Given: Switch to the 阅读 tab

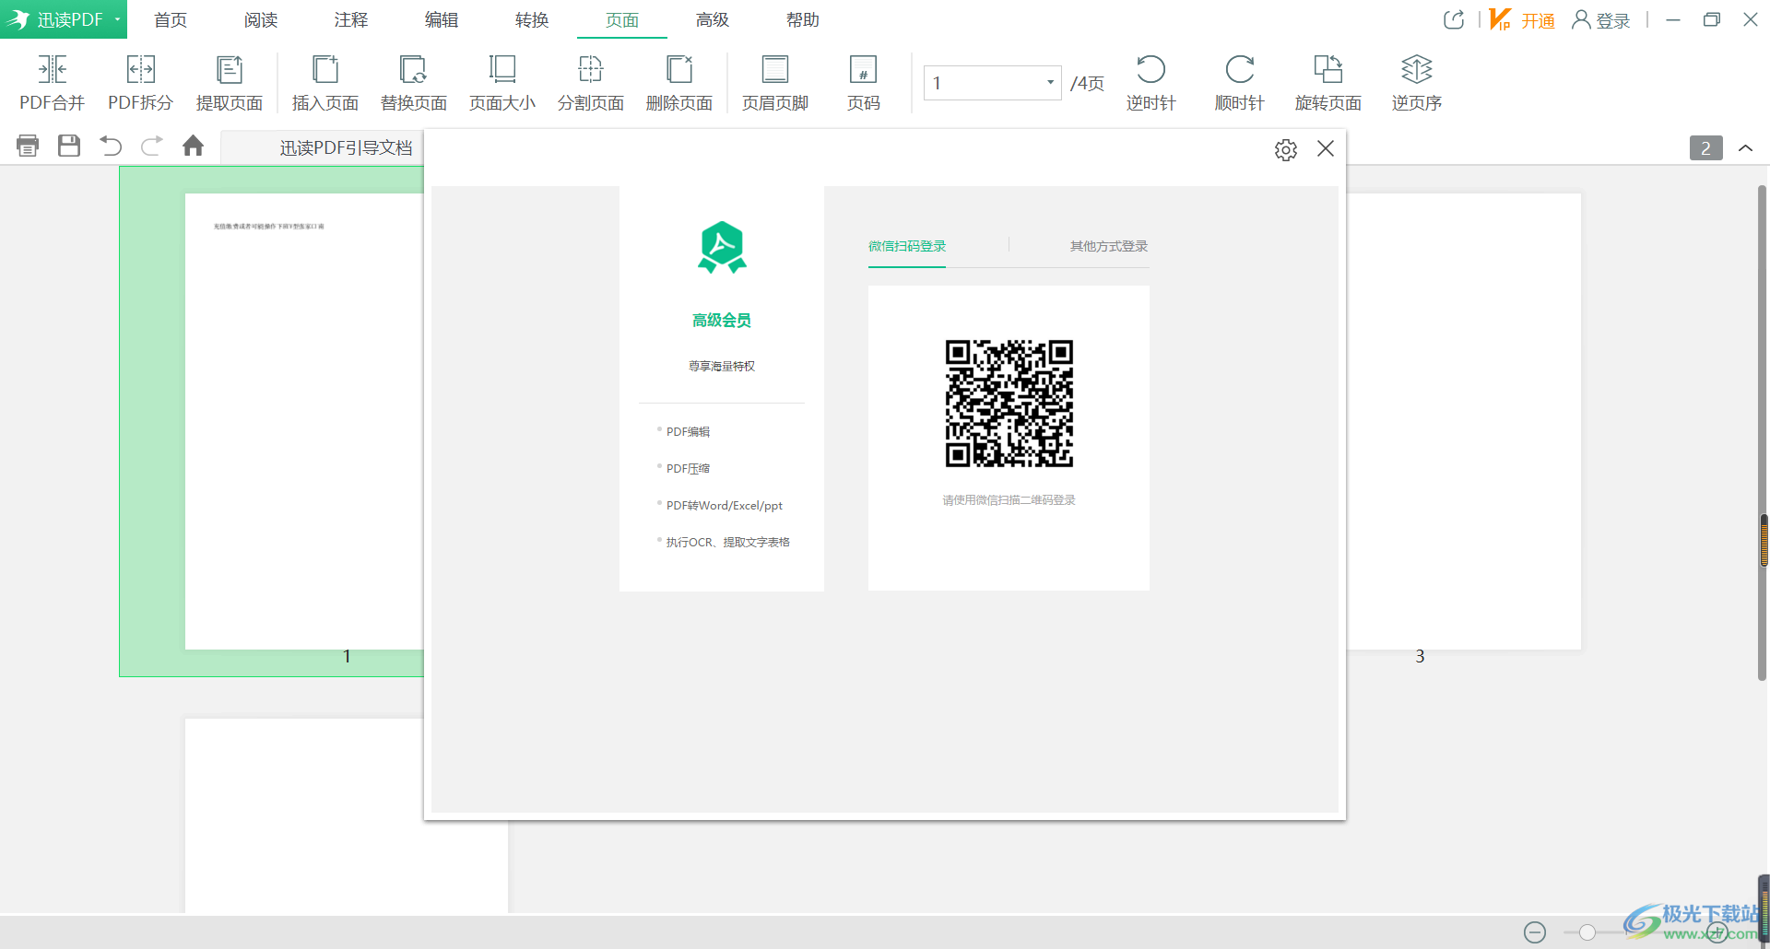Looking at the screenshot, I should [x=261, y=19].
